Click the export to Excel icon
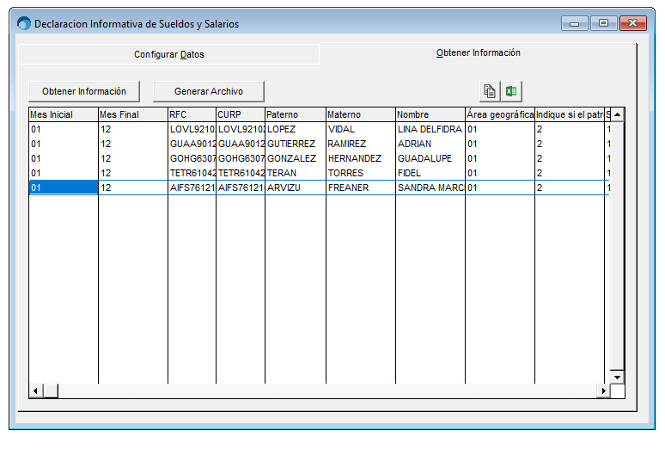The image size is (665, 449). click(512, 91)
